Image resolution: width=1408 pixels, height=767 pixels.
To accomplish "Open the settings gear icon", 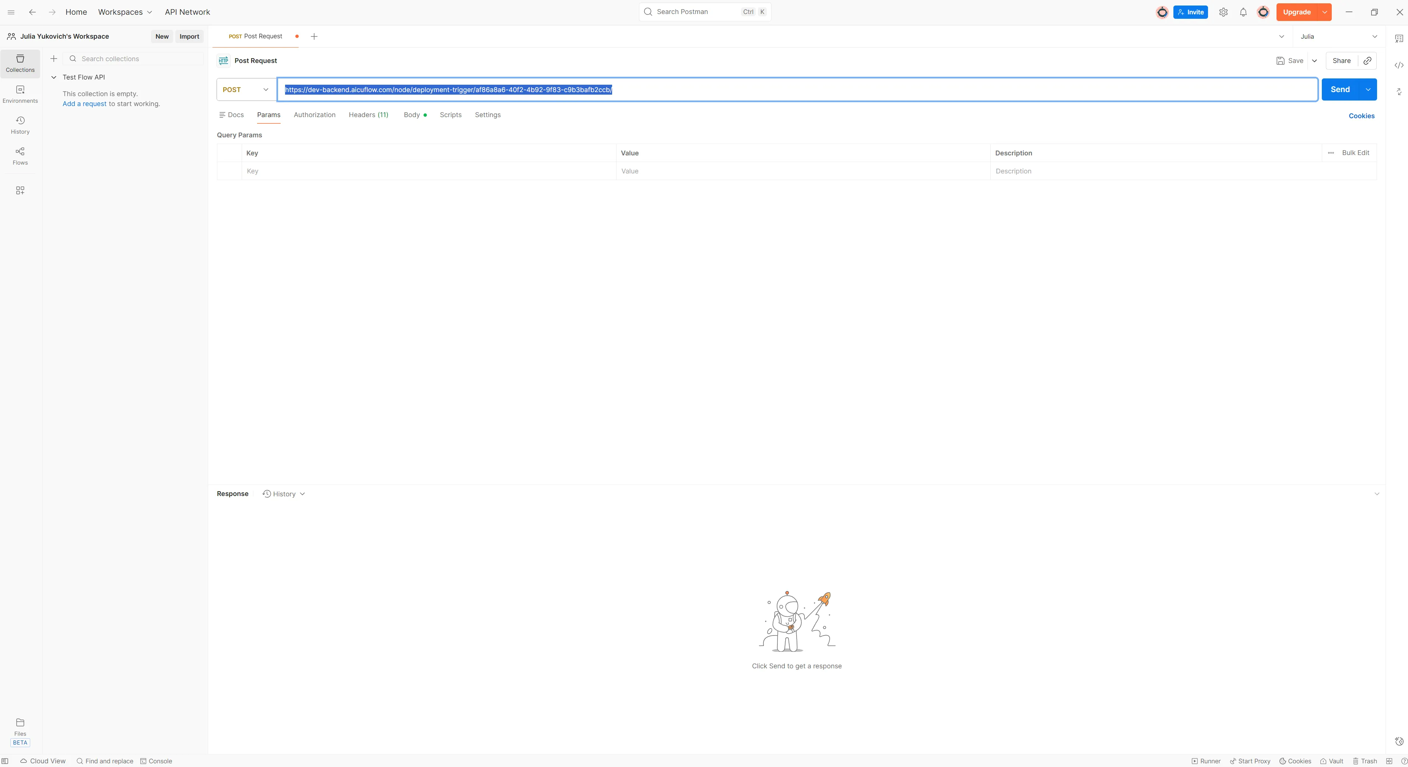I will (1223, 12).
